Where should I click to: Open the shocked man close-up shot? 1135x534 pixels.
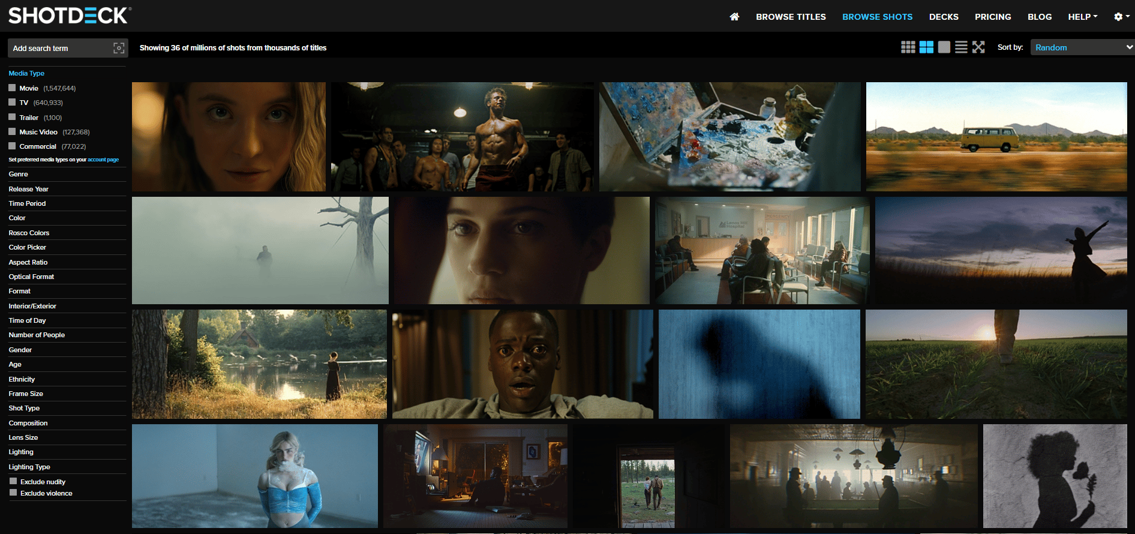pos(523,364)
